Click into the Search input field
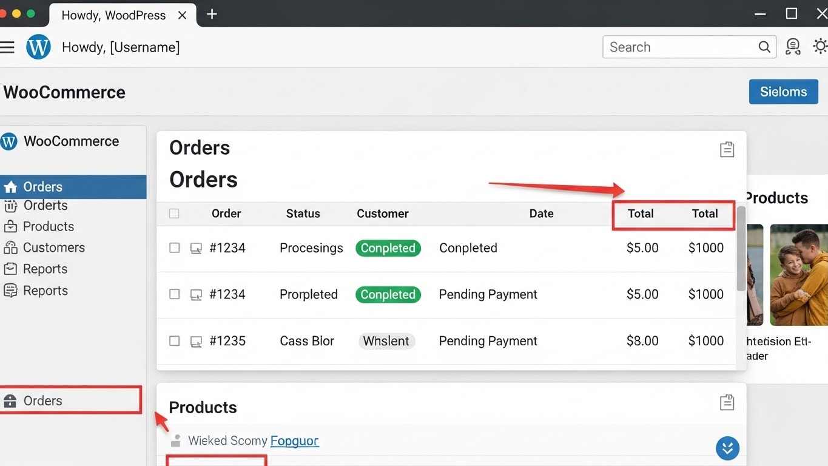This screenshot has width=828, height=466. point(679,47)
